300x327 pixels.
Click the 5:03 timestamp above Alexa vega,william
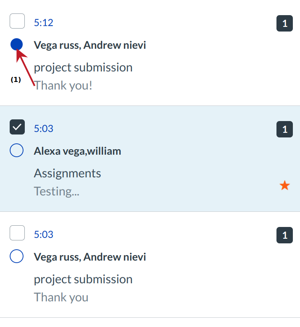[44, 129]
